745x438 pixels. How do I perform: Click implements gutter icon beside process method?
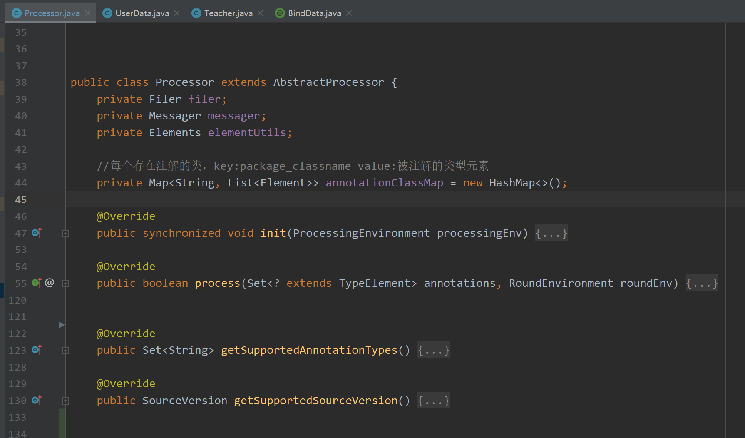tap(37, 283)
